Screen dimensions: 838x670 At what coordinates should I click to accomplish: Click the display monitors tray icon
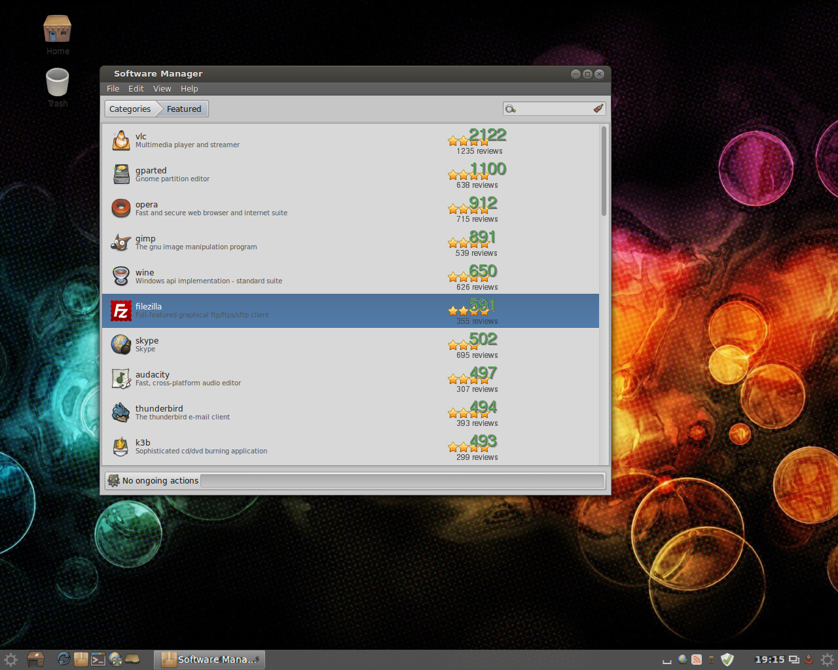(794, 660)
